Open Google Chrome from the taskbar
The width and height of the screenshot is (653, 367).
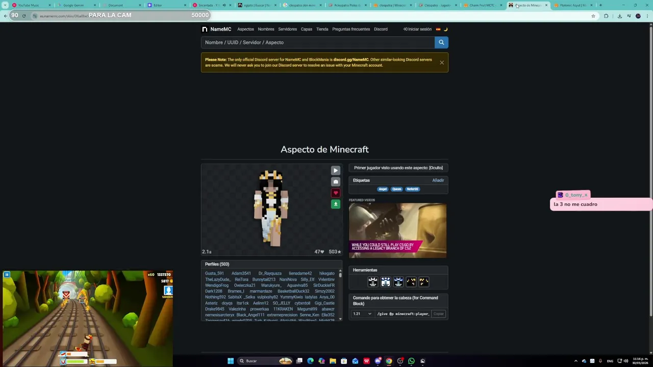tap(389, 361)
